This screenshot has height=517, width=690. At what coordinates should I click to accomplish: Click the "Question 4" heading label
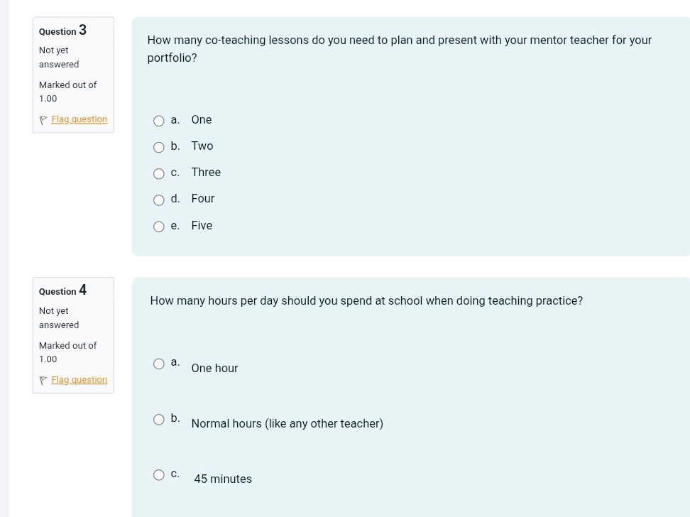click(x=62, y=290)
